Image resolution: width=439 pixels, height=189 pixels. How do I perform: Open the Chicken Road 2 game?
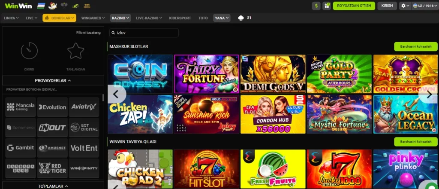(x=140, y=169)
